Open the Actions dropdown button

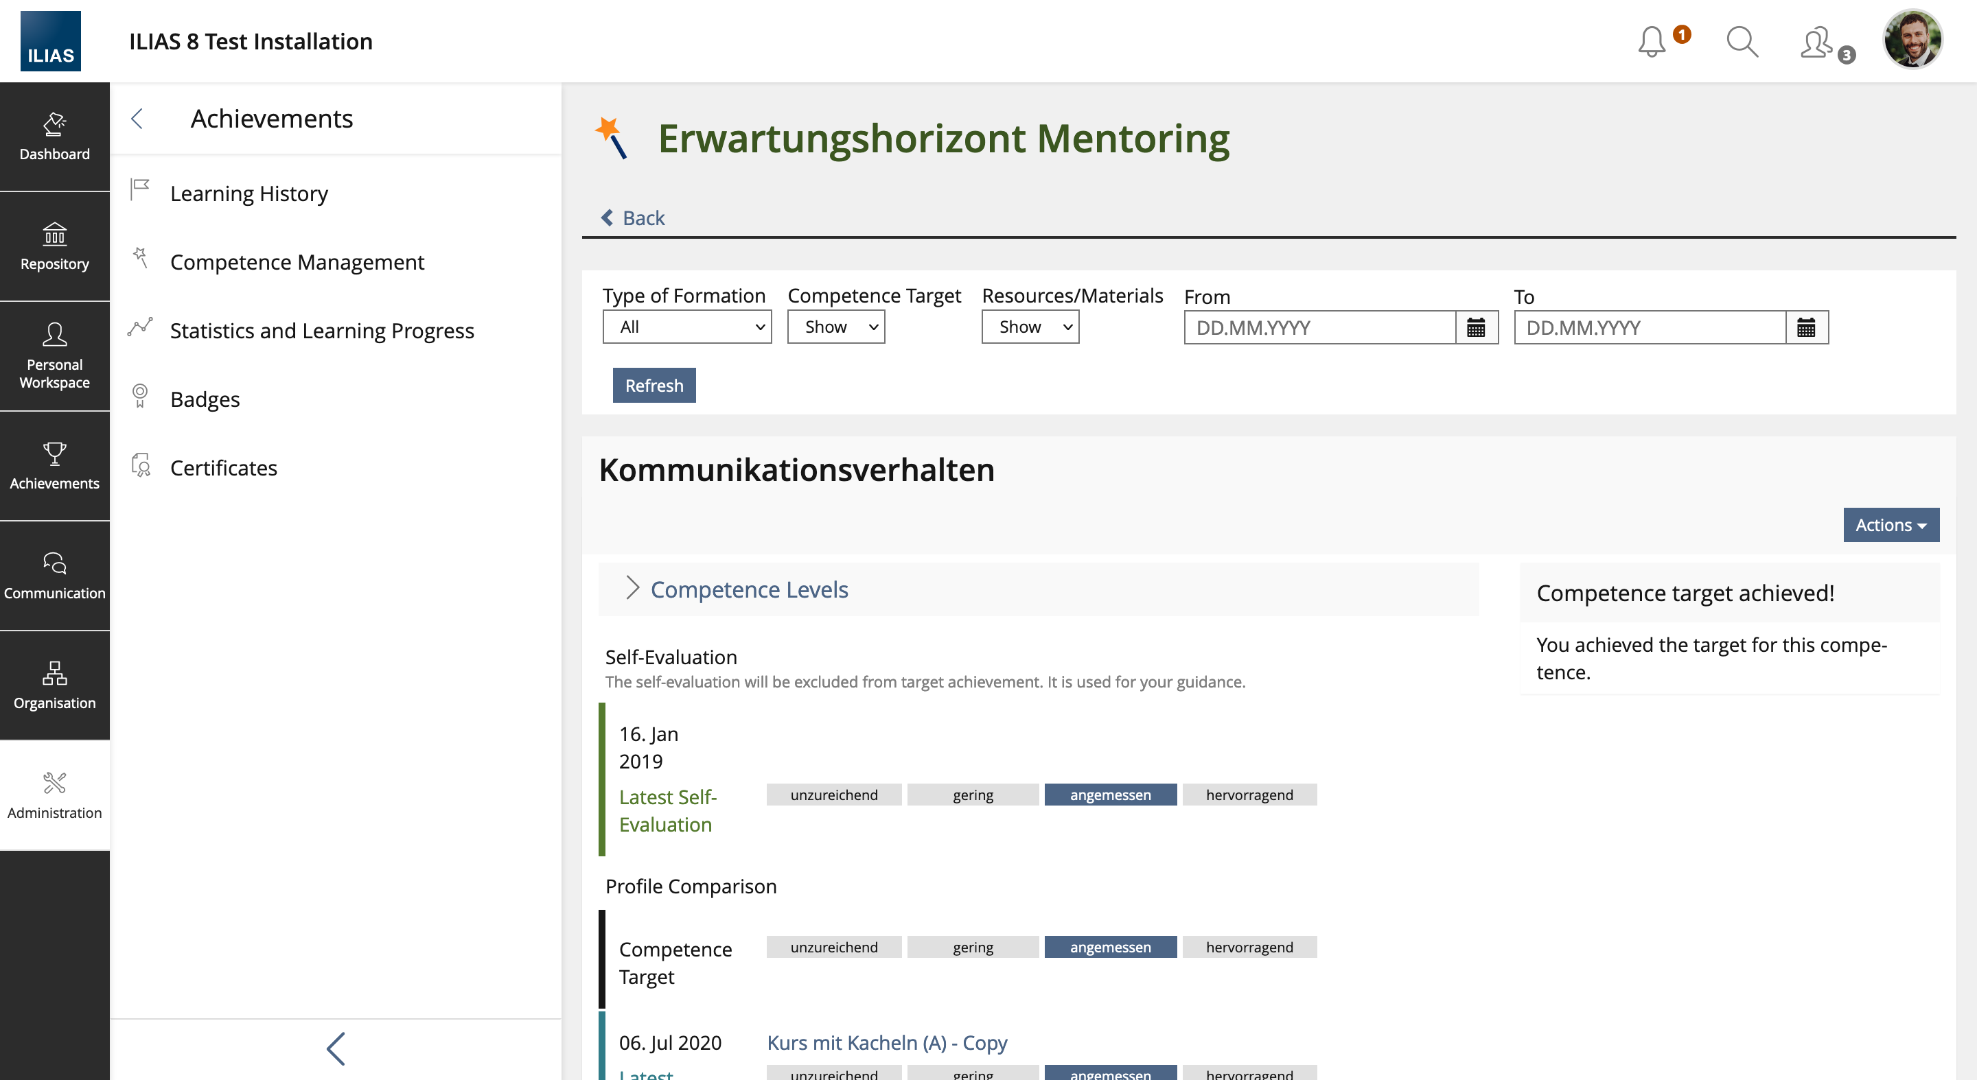tap(1891, 525)
